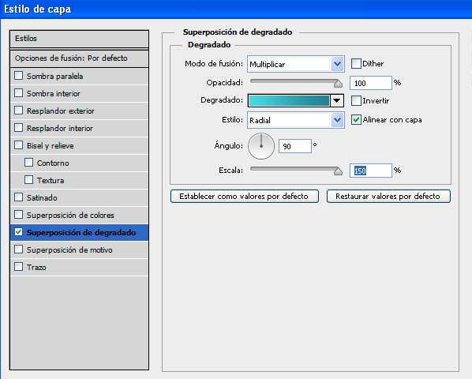
Task: Click the Ángulo value field
Action: click(x=295, y=146)
